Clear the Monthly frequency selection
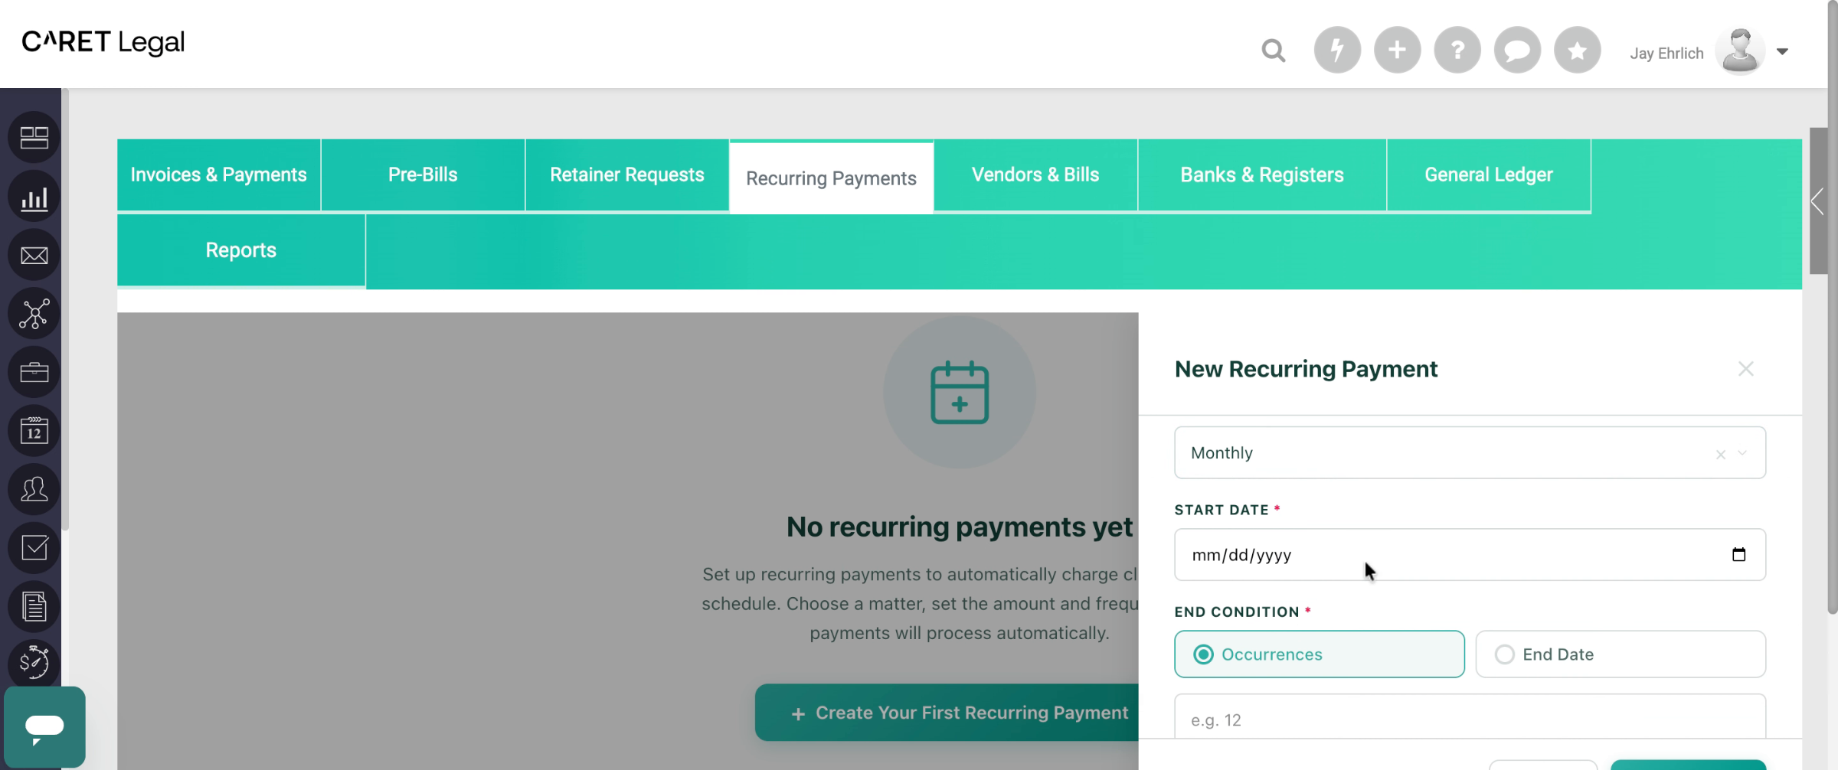This screenshot has height=770, width=1838. (1720, 455)
